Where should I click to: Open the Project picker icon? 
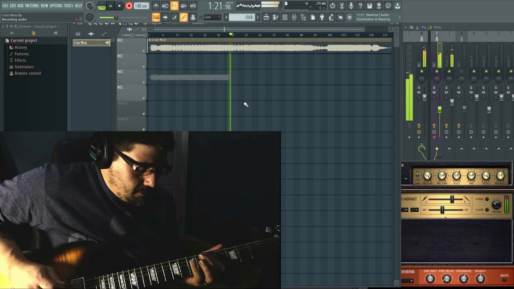(x=312, y=17)
